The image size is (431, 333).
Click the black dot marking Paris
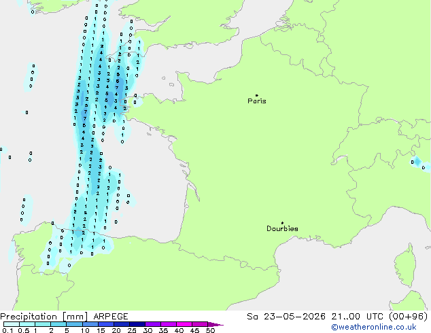pos(257,95)
